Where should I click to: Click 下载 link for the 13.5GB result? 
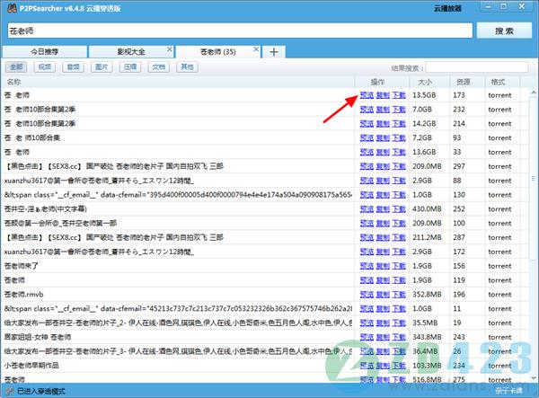pos(399,95)
